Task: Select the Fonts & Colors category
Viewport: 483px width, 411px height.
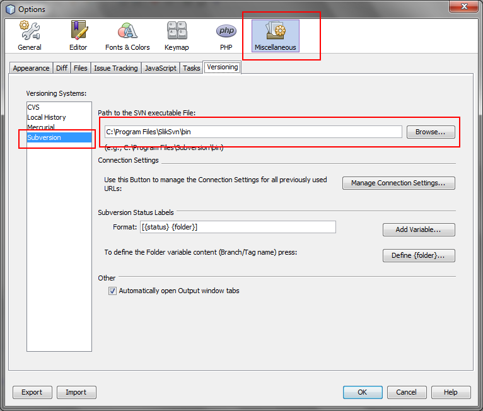Action: point(127,36)
